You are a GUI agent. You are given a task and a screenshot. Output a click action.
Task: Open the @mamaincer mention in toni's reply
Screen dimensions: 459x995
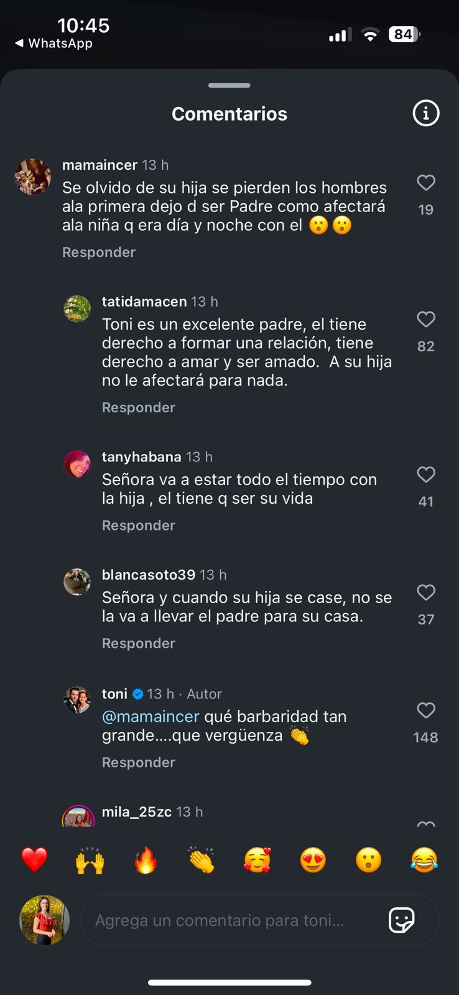pos(149,716)
